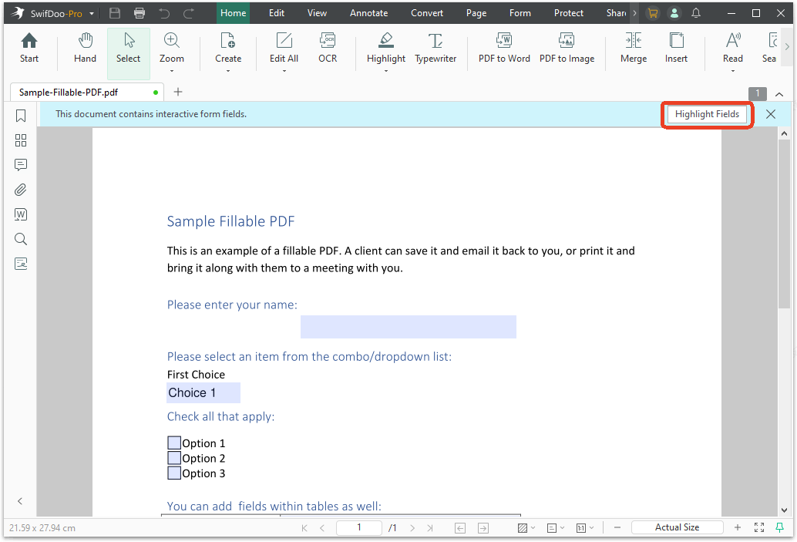This screenshot has width=797, height=542.
Task: Switch to the Annotate tab
Action: coord(368,13)
